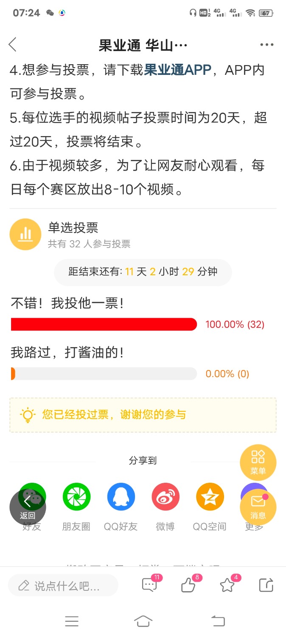The image size is (286, 638).
Task: Tap the yellow poll chart icon
Action: pos(26,234)
